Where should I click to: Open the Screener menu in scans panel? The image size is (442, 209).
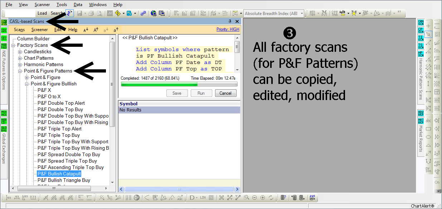[39, 30]
